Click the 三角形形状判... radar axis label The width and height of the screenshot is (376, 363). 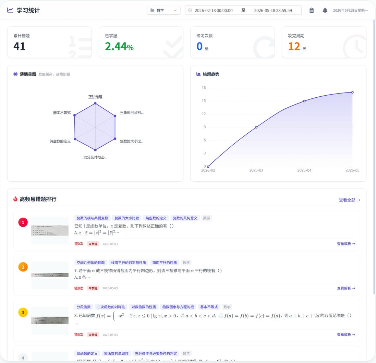pyautogui.click(x=132, y=113)
